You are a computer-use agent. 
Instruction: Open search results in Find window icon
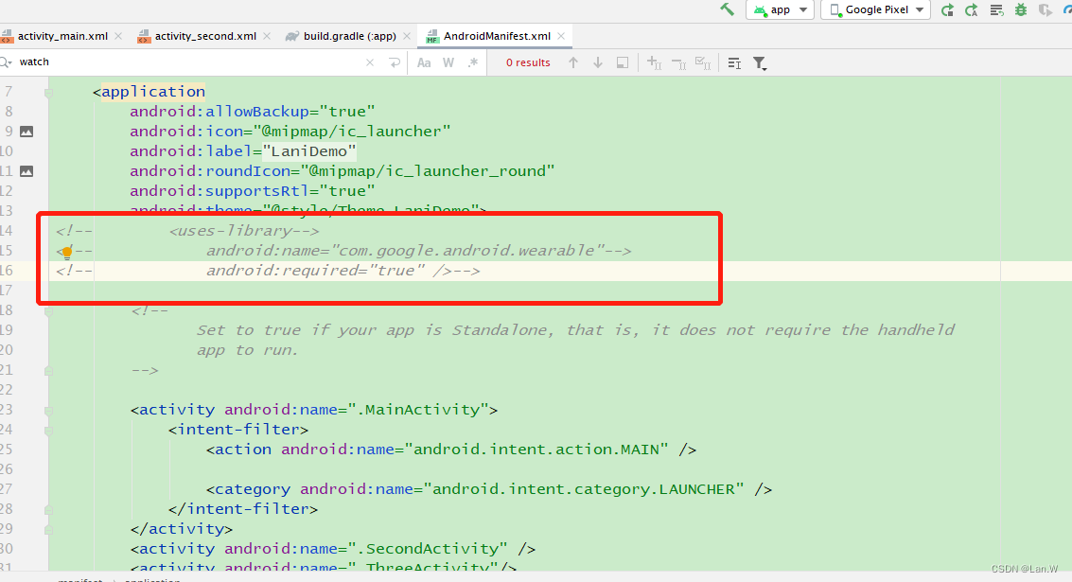coord(622,62)
